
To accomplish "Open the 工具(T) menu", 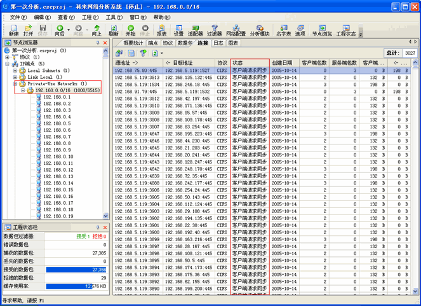I will (114, 17).
